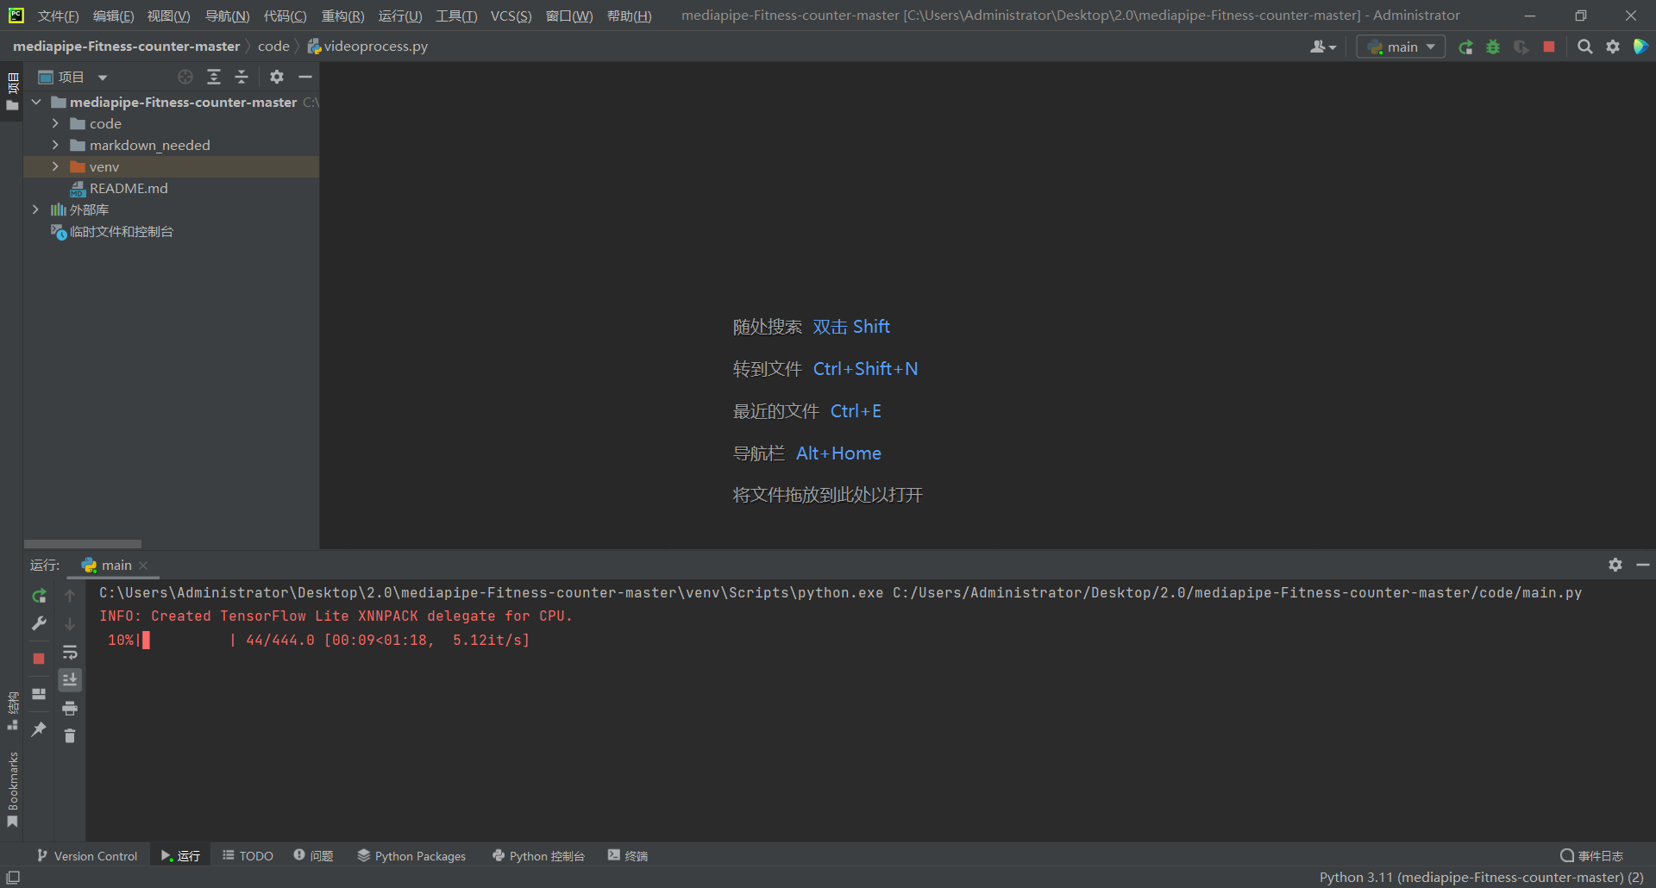Click the down stack trace arrow
The image size is (1656, 888).
click(x=70, y=623)
